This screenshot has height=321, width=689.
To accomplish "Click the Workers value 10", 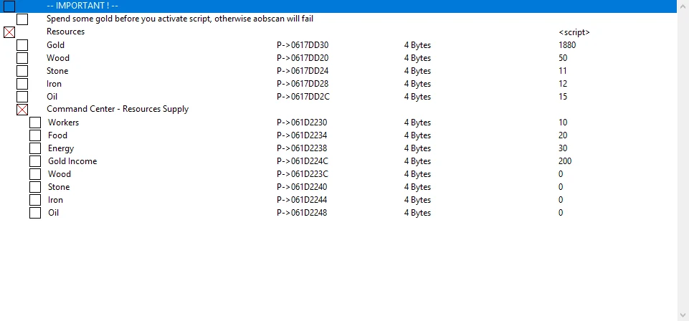I will coord(563,123).
